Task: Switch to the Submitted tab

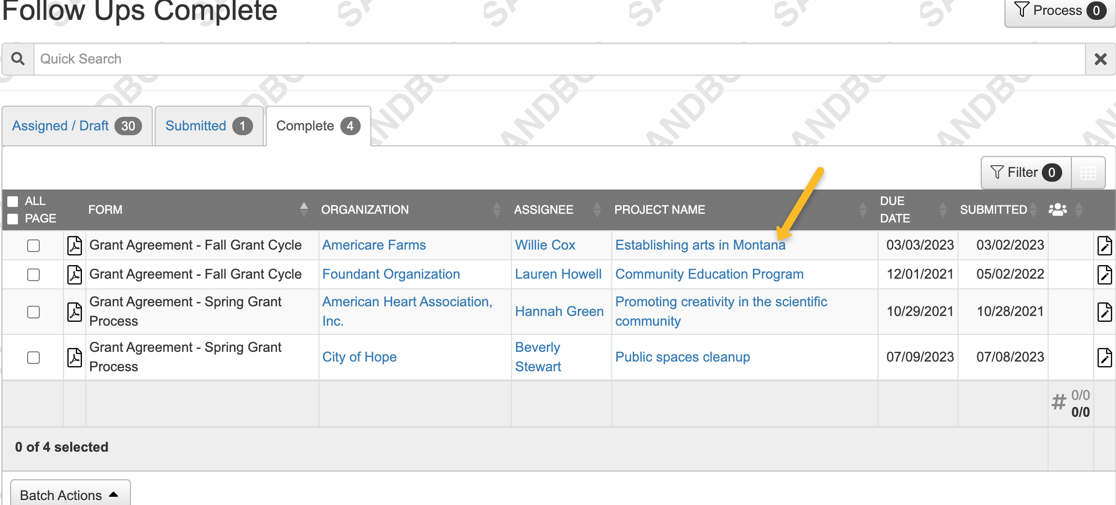Action: click(x=208, y=126)
